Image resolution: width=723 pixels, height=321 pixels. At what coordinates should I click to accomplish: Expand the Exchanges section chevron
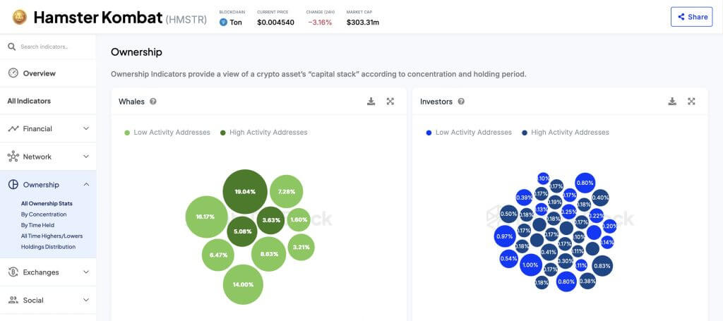(x=85, y=272)
